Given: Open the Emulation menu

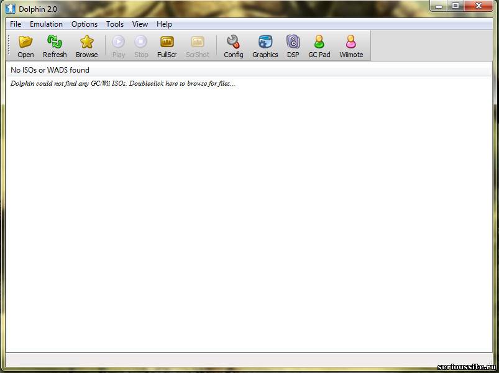Looking at the screenshot, I should [x=46, y=24].
